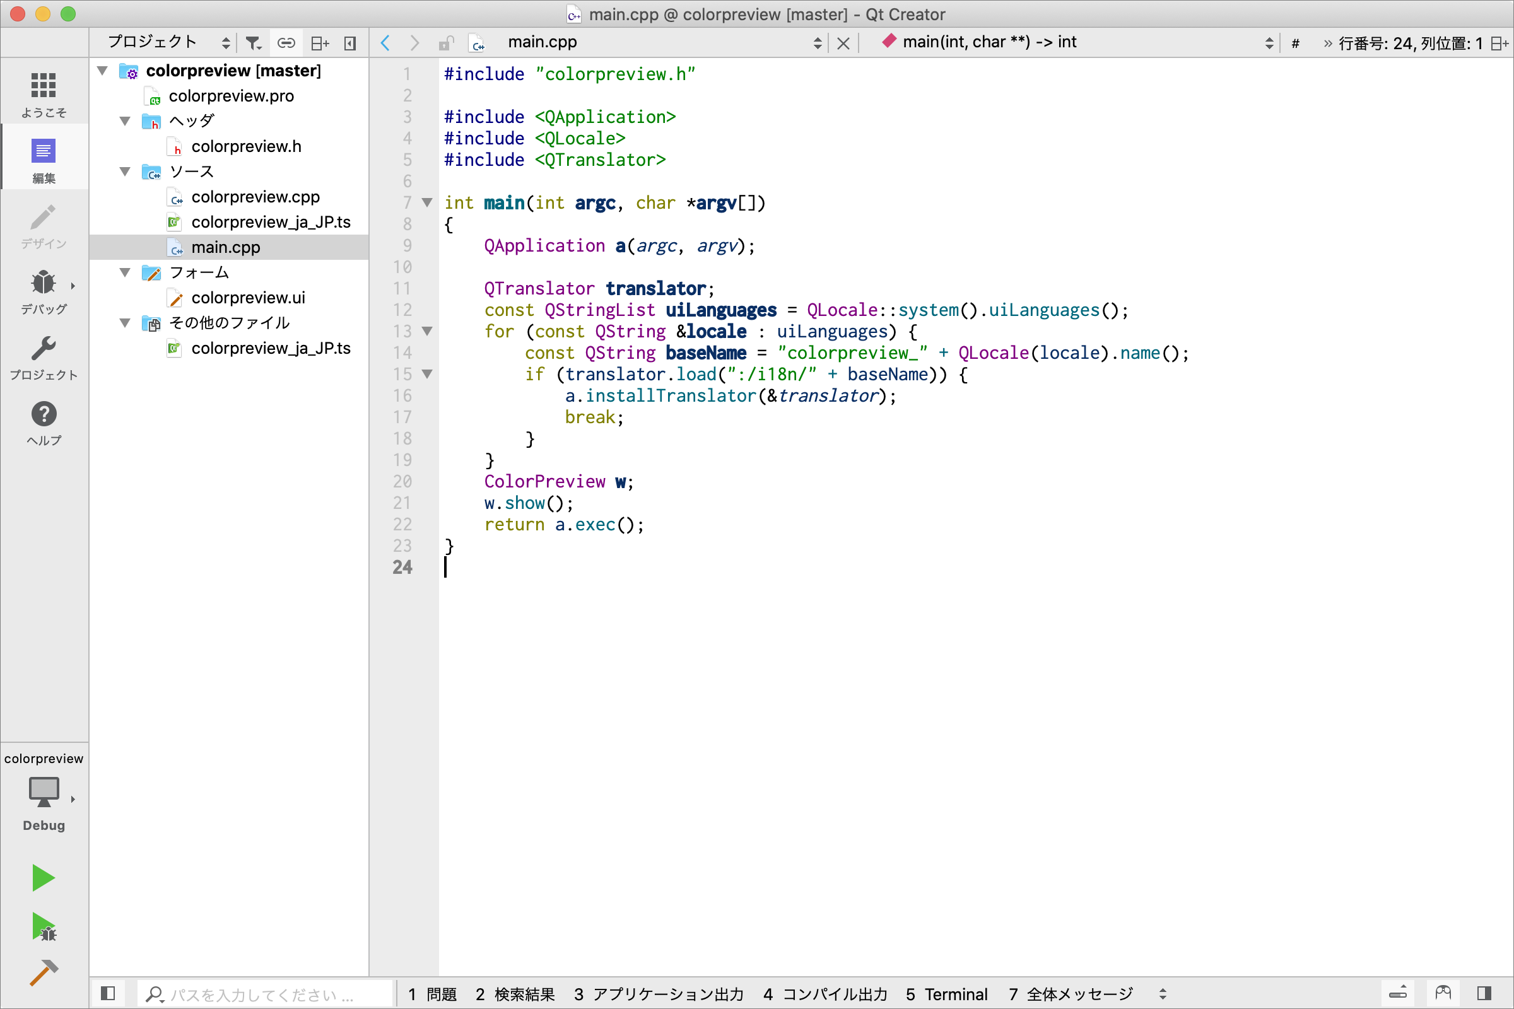Screen dimensions: 1514x1009
Task: Show more editor toolbar items chevron
Action: (x=1327, y=43)
